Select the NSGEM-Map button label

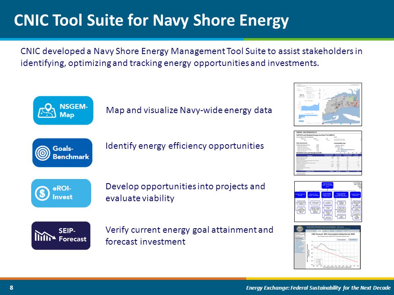[73, 111]
